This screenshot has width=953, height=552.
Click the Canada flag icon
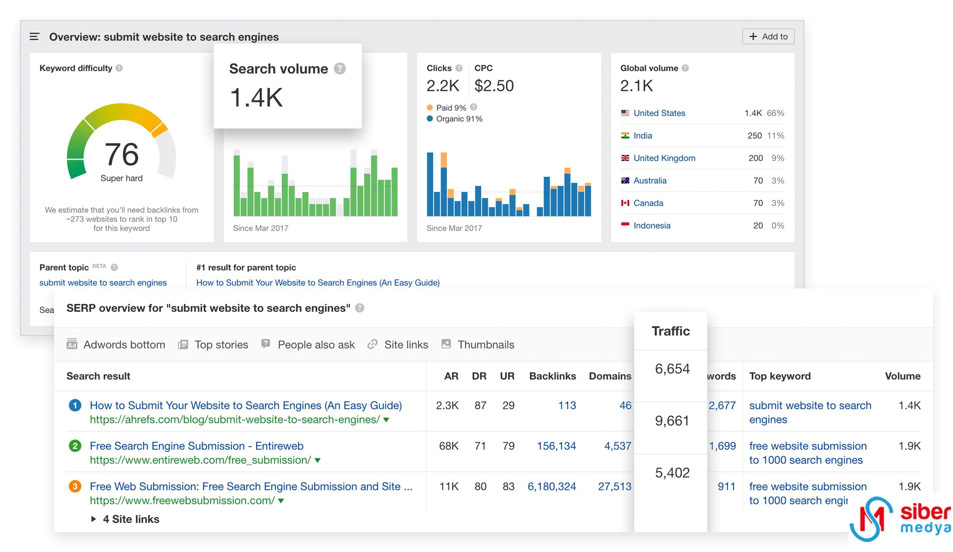pos(625,203)
